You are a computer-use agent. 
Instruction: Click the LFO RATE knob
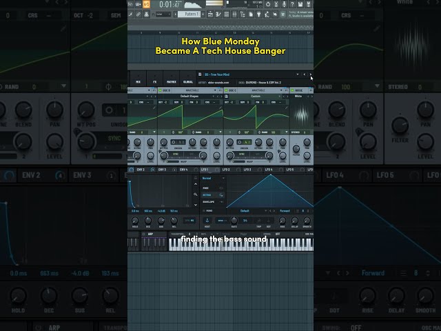click(234, 221)
